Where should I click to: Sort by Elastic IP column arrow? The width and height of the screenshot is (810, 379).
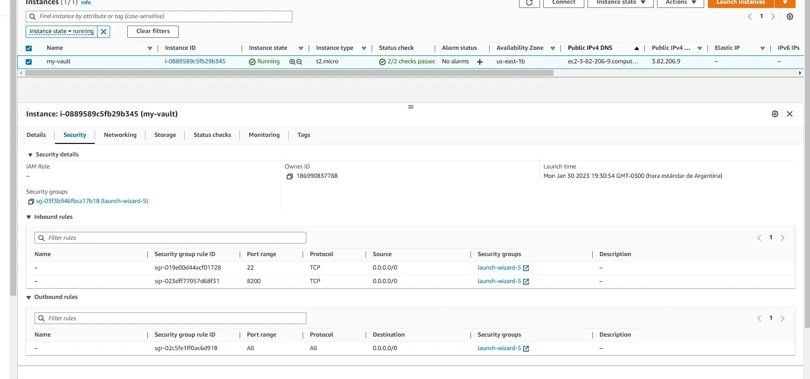coord(762,48)
